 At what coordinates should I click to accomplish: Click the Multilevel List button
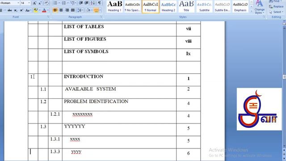click(x=73, y=3)
